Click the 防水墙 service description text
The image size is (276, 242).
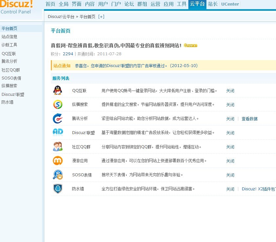148,189
